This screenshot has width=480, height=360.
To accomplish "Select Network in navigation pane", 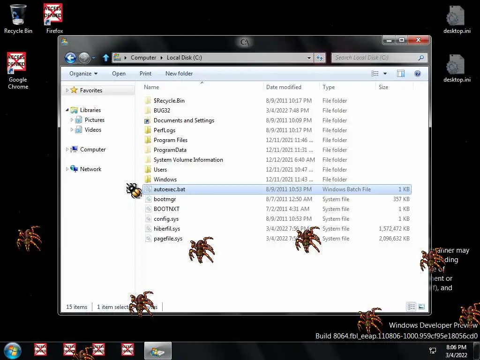I will [x=90, y=169].
